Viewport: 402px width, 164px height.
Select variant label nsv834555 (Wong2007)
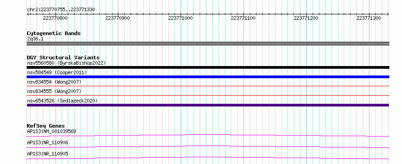coord(54,91)
